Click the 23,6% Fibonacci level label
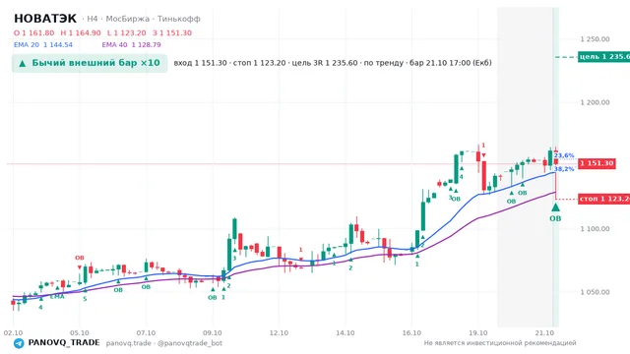 (564, 155)
